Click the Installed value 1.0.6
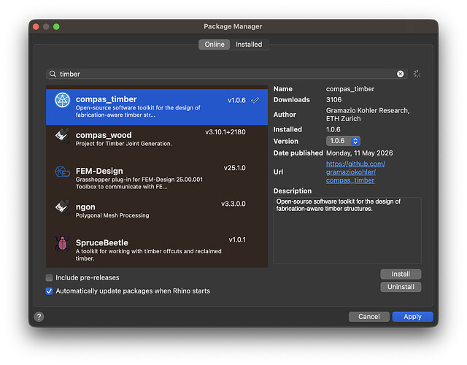The width and height of the screenshot is (467, 365). coord(333,130)
